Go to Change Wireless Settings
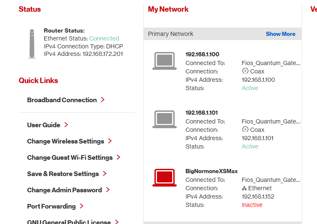Screen dimensions: 317x224 [65, 141]
